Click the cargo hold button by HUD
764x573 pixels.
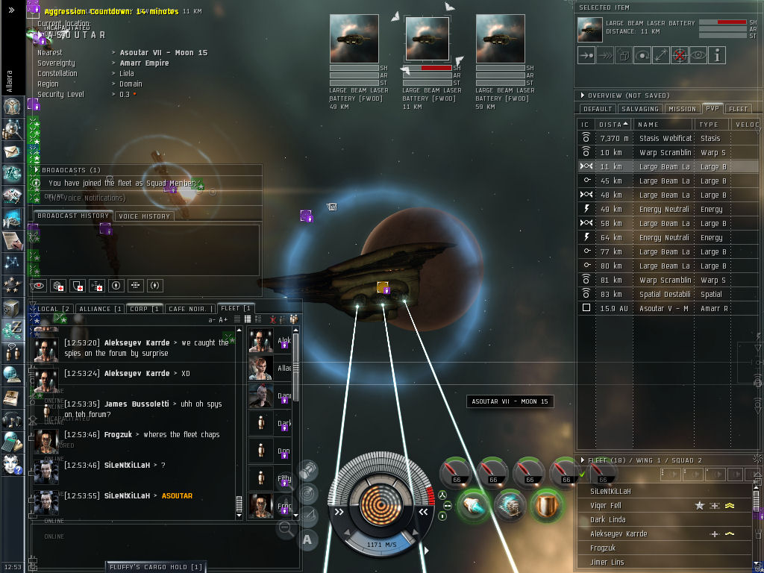click(307, 471)
